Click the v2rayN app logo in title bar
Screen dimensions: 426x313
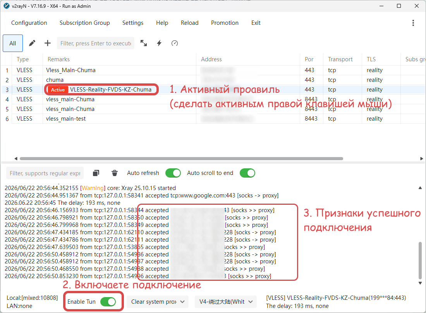[6, 6]
